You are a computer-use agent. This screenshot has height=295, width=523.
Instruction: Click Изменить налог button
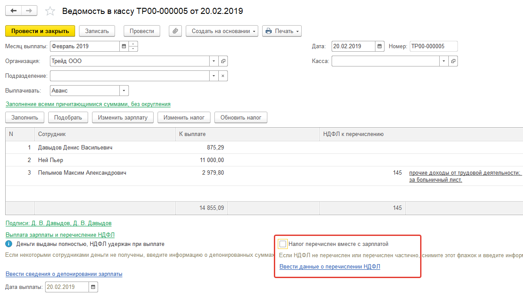pyautogui.click(x=184, y=117)
